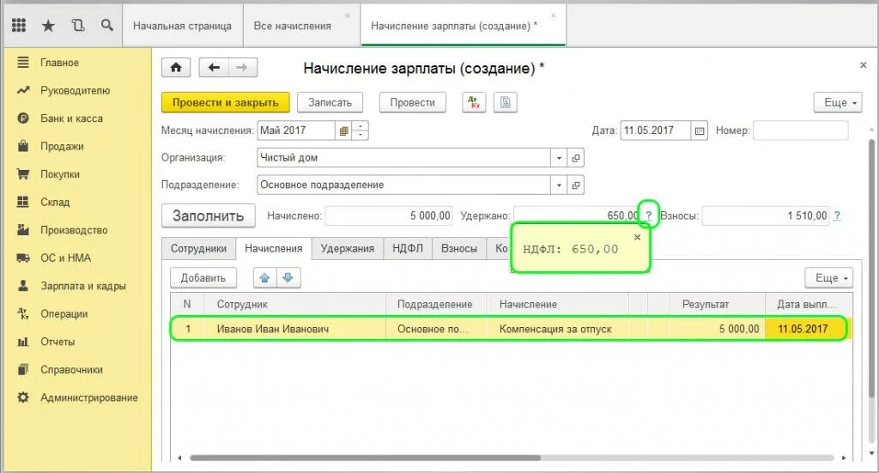The height and width of the screenshot is (473, 879).
Task: Click the Дата field 11.05.2017
Action: click(x=656, y=130)
